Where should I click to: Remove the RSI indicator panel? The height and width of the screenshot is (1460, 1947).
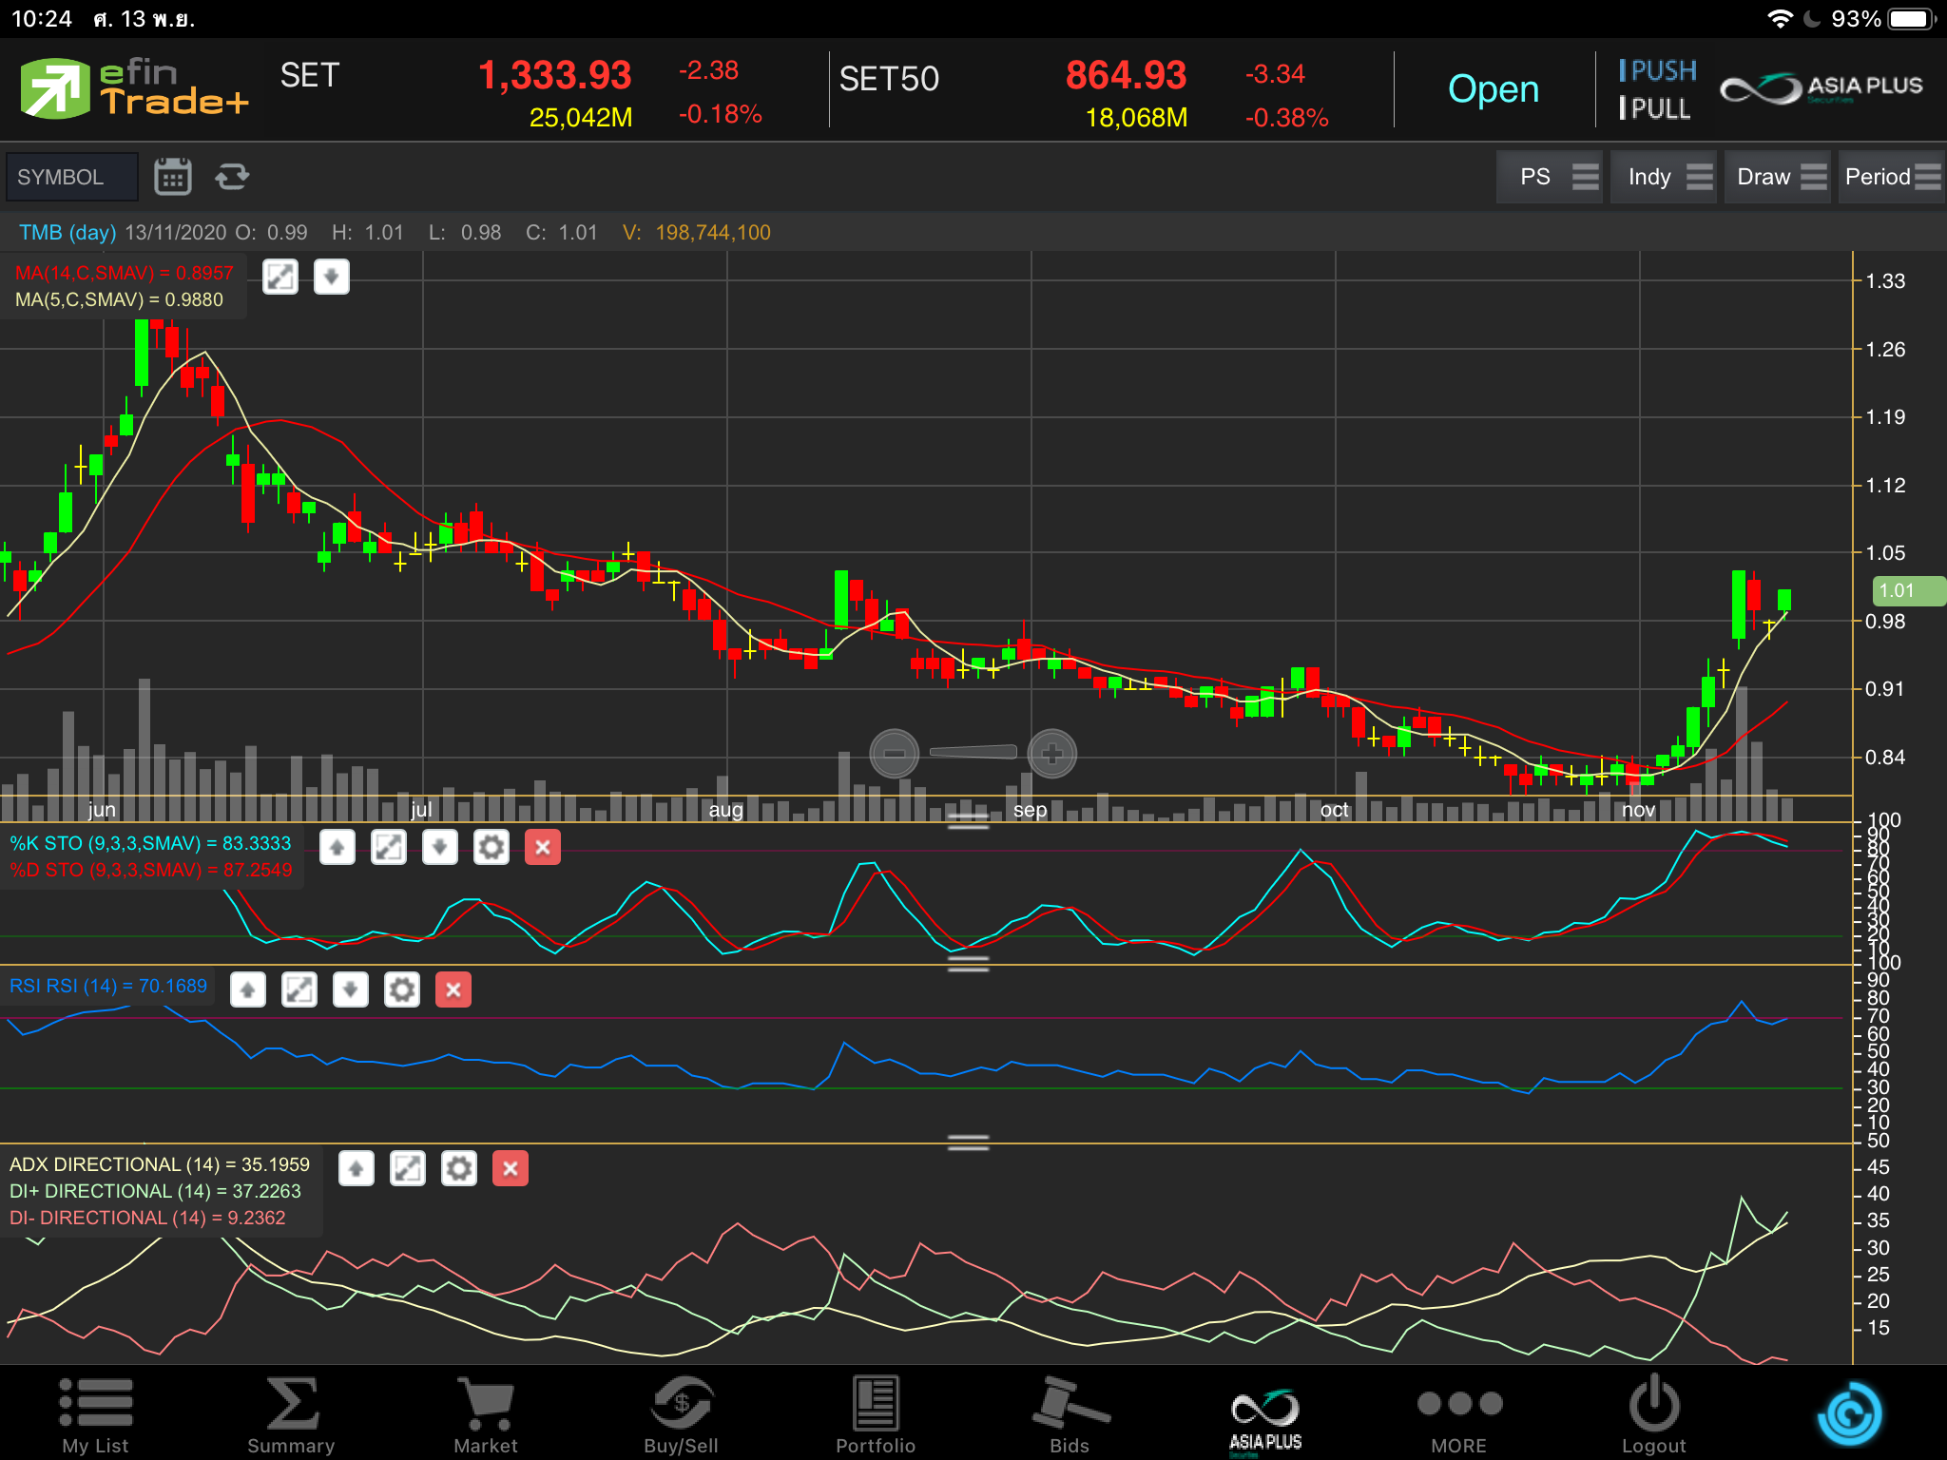pos(453,989)
